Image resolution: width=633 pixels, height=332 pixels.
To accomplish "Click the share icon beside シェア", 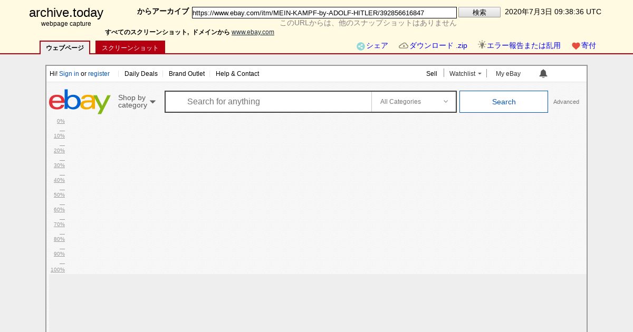I will click(361, 46).
